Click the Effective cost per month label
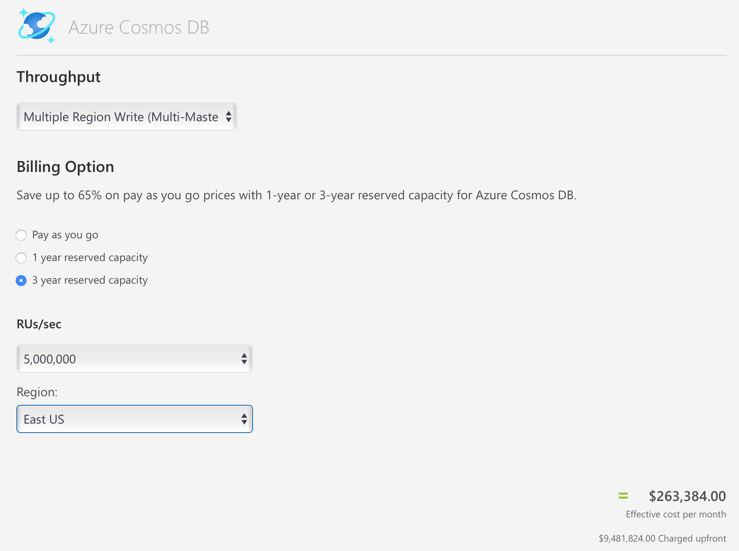 [676, 514]
